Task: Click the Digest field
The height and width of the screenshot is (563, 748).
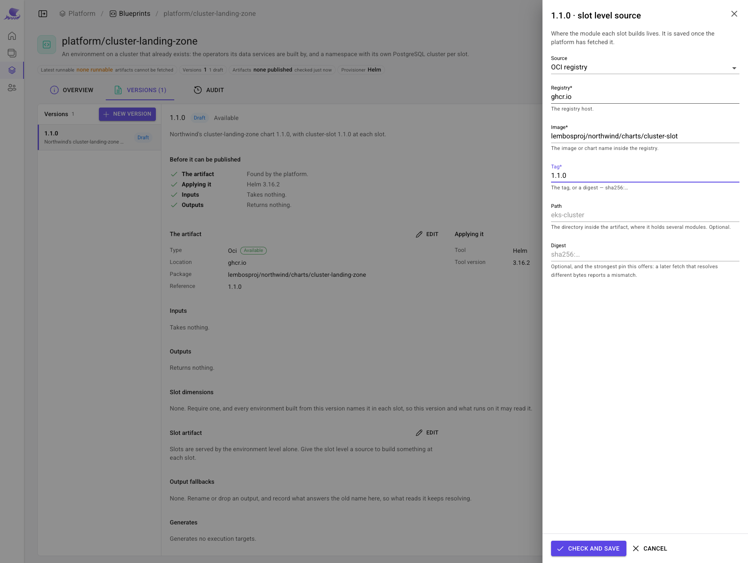Action: (645, 255)
